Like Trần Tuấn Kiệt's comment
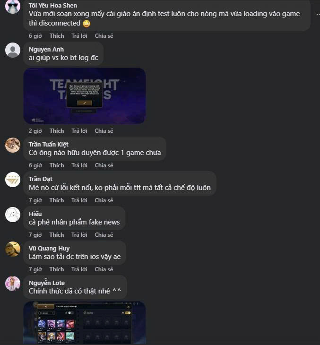The width and height of the screenshot is (320, 345). pyautogui.click(x=57, y=165)
